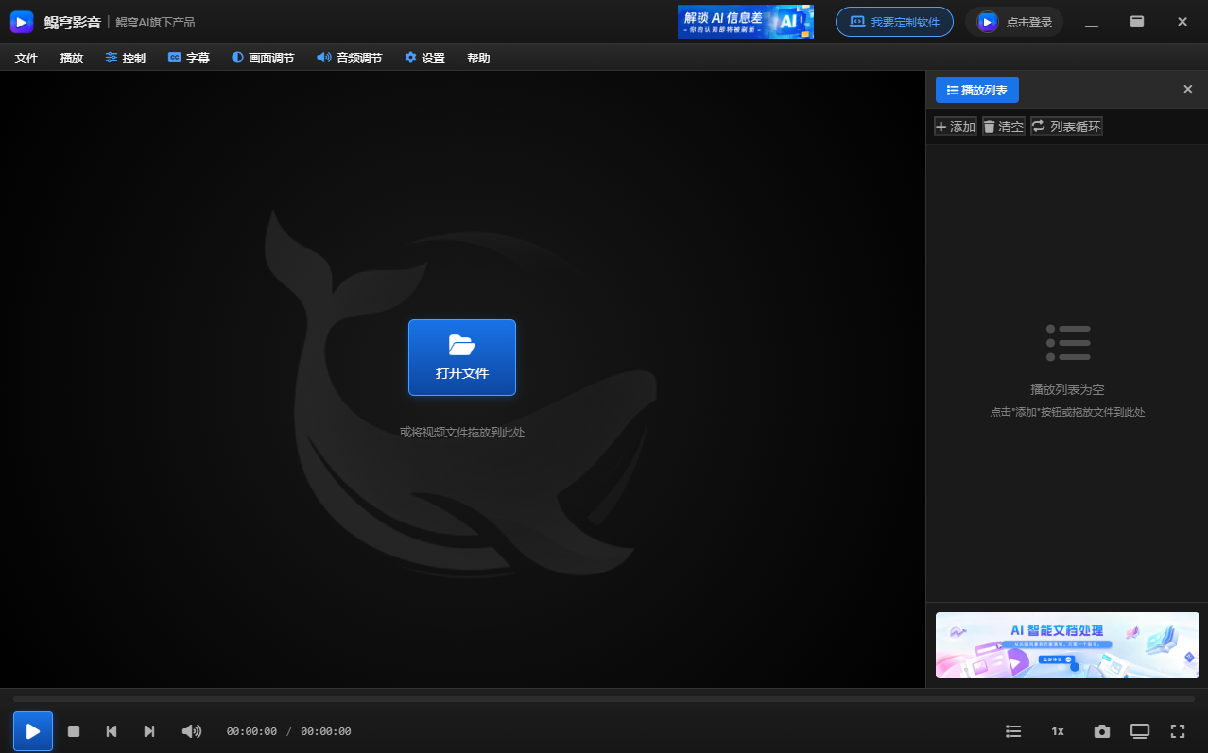The width and height of the screenshot is (1208, 753).
Task: Open 字幕 via the CC subtitle icon
Action: point(188,58)
